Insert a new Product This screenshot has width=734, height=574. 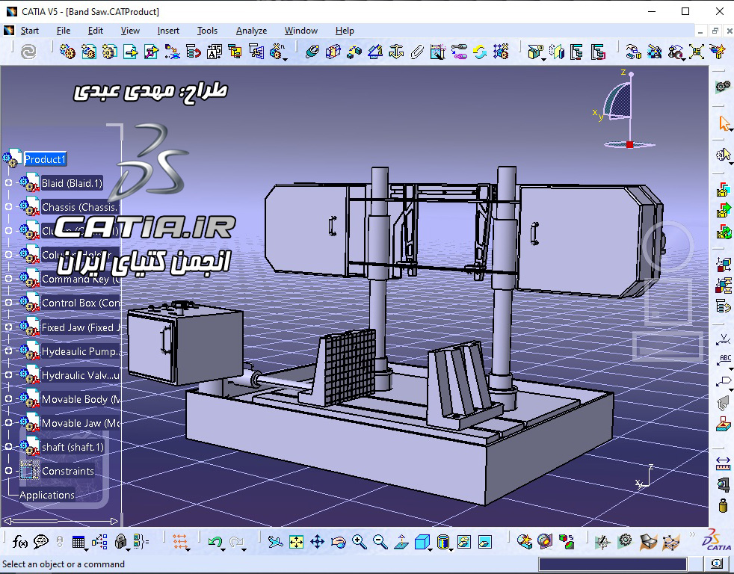coord(88,52)
